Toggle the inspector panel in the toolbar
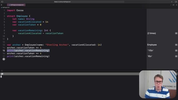The height and width of the screenshot is (100, 178). (x=176, y=2)
